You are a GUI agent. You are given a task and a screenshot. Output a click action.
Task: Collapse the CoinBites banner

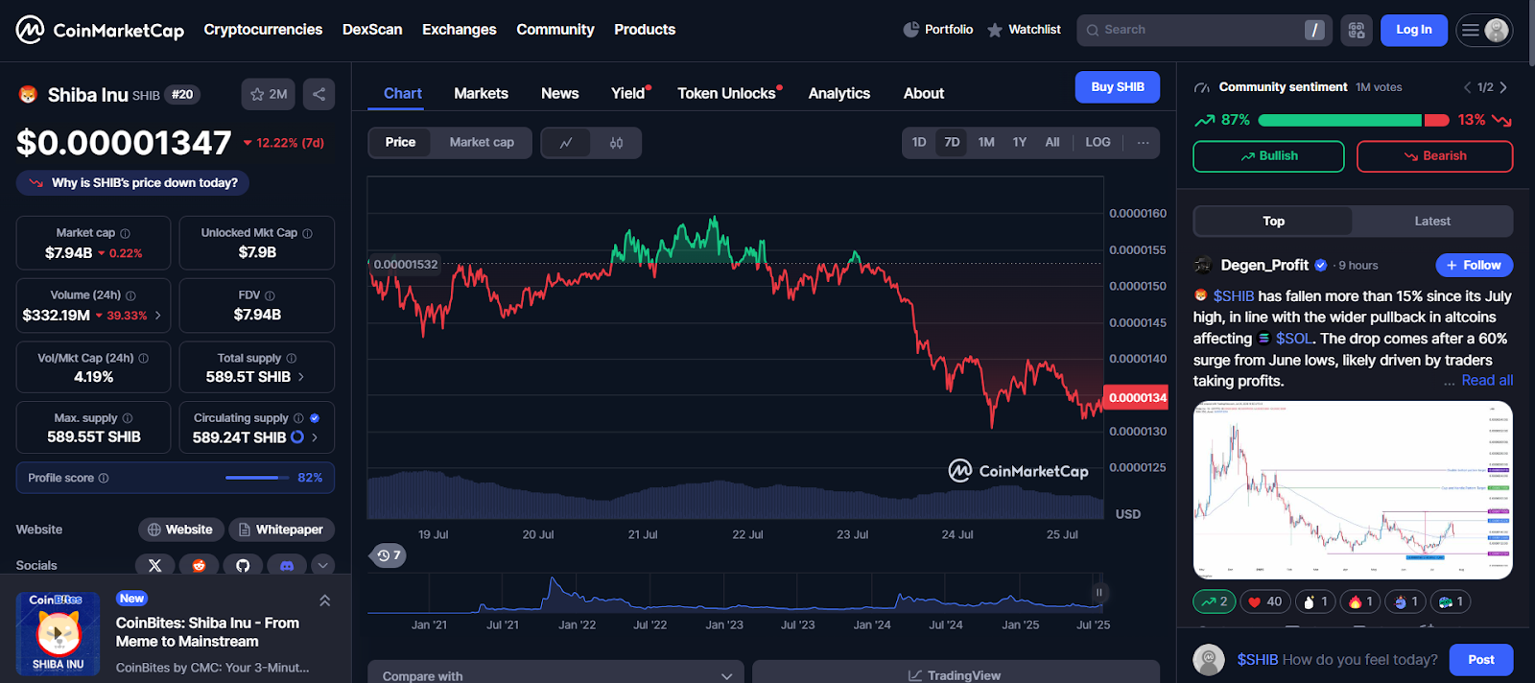click(x=325, y=601)
